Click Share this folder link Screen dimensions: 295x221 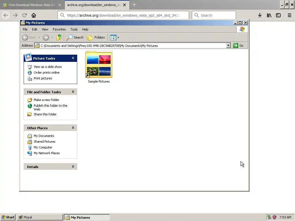(45, 114)
